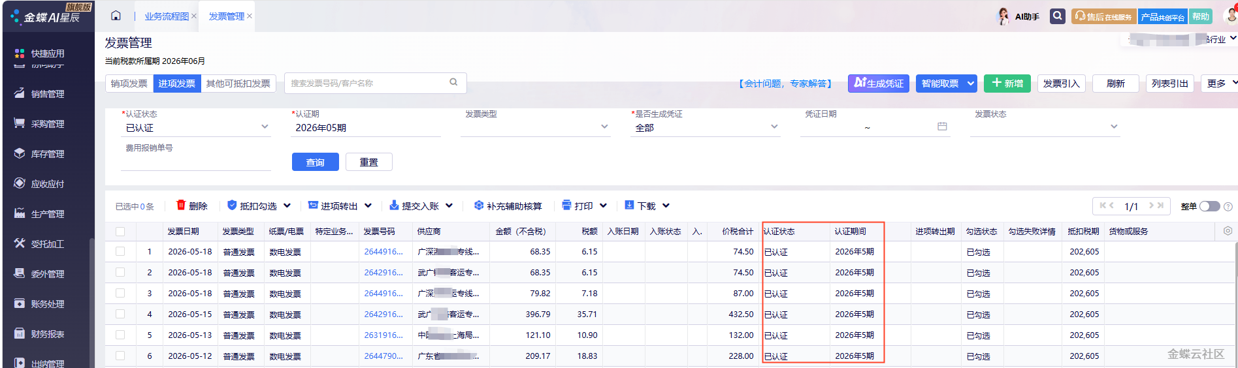The width and height of the screenshot is (1238, 368).
Task: Expand the 发票类型 dropdown
Action: [x=604, y=127]
